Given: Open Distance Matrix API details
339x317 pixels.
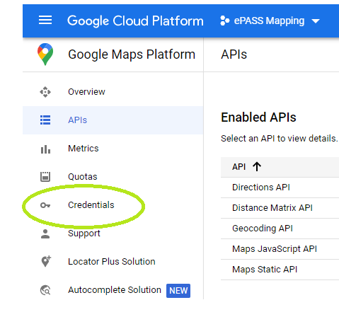Looking at the screenshot, I should [272, 208].
